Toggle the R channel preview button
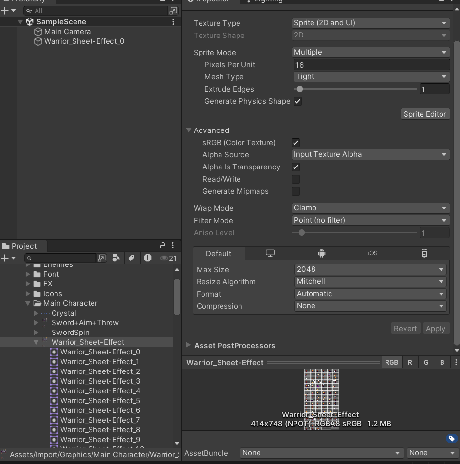This screenshot has height=464, width=460. click(x=410, y=363)
